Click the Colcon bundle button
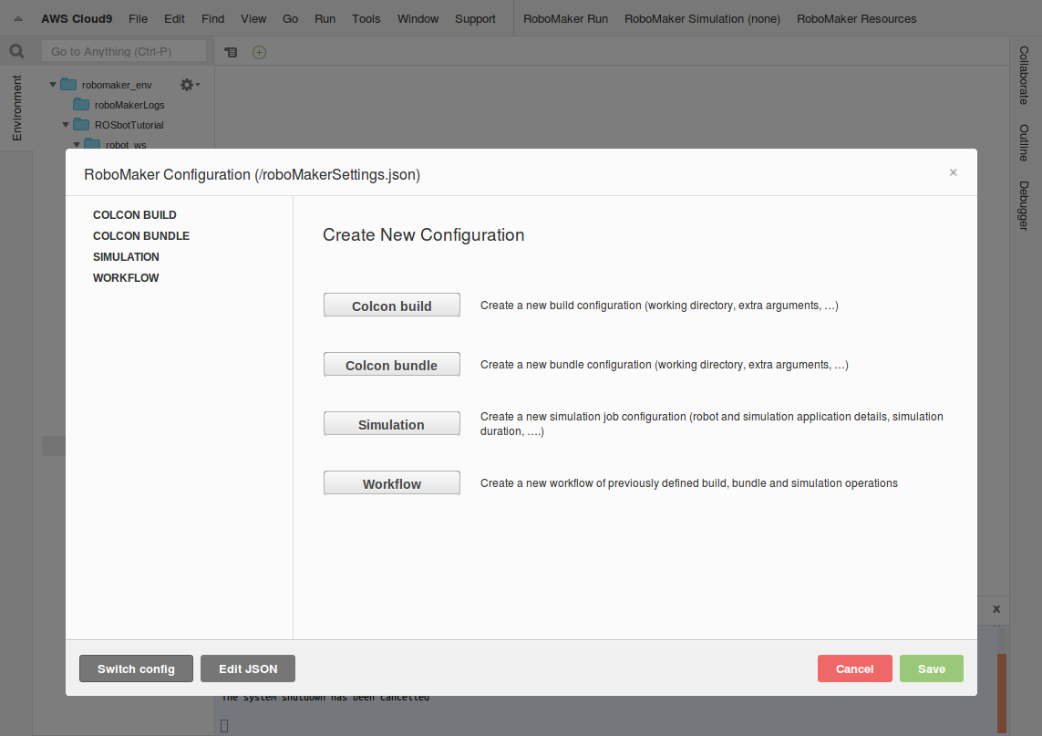1042x736 pixels. pos(391,364)
